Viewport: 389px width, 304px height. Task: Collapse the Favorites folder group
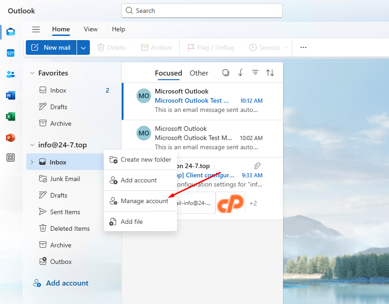click(x=32, y=73)
